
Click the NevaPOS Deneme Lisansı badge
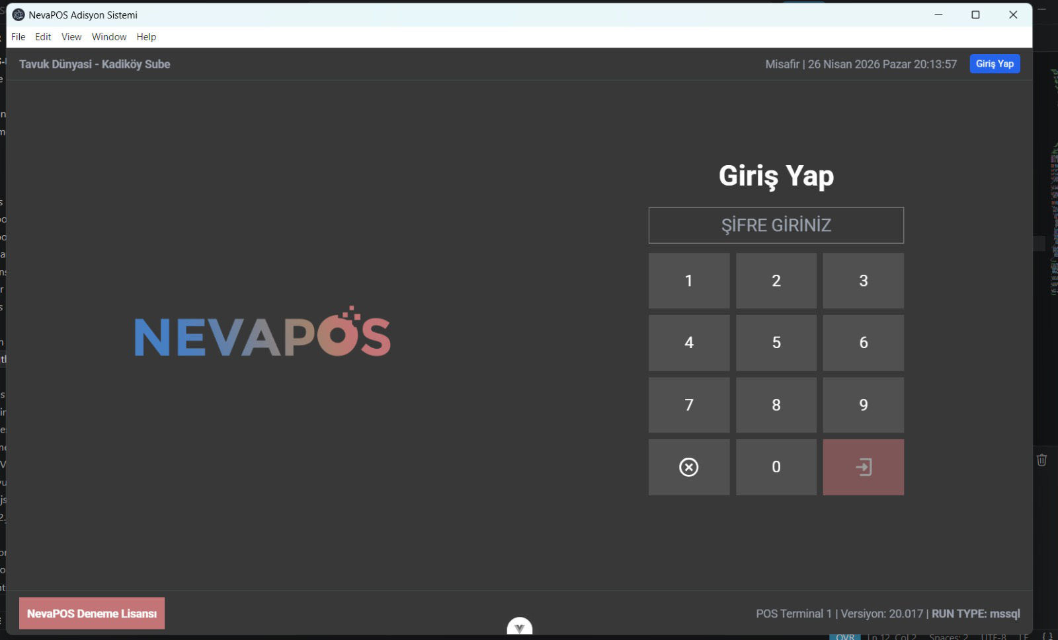[92, 614]
